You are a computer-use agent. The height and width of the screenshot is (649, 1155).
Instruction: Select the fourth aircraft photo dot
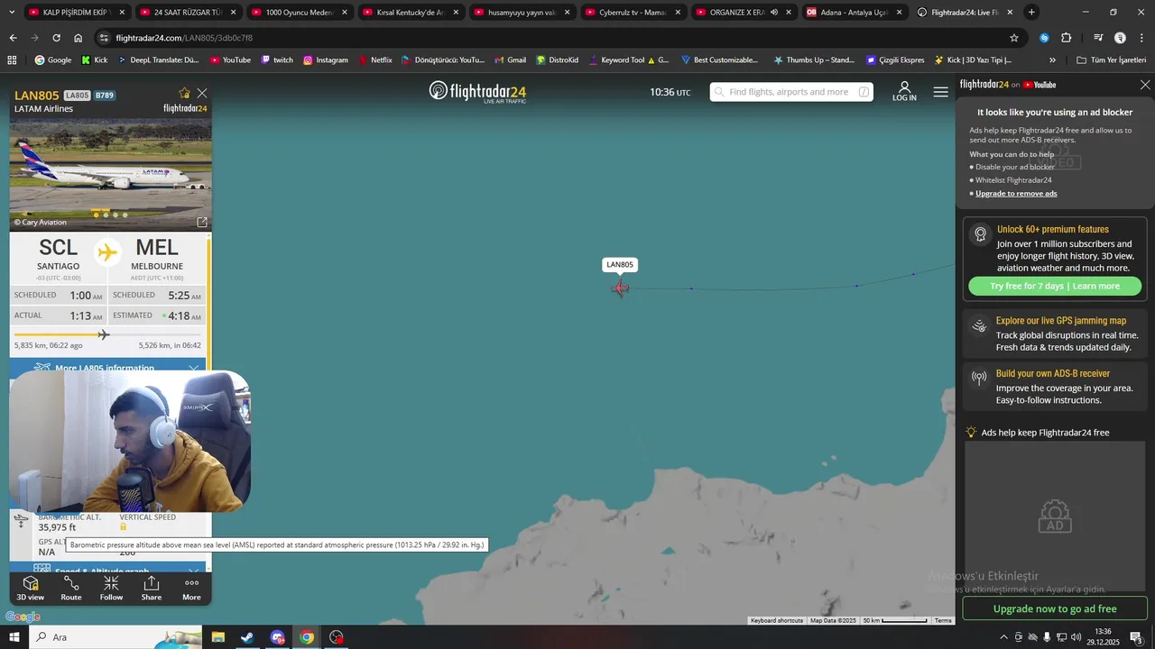pos(125,215)
